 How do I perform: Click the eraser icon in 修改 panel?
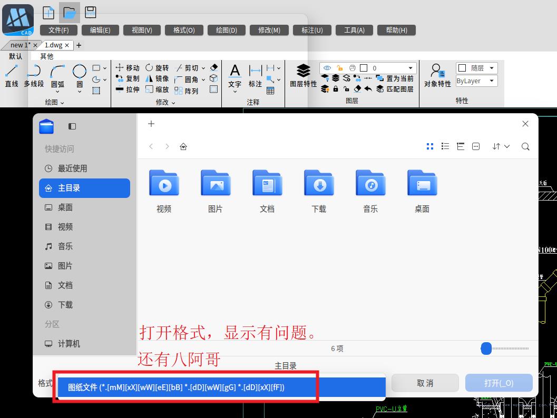coord(214,67)
